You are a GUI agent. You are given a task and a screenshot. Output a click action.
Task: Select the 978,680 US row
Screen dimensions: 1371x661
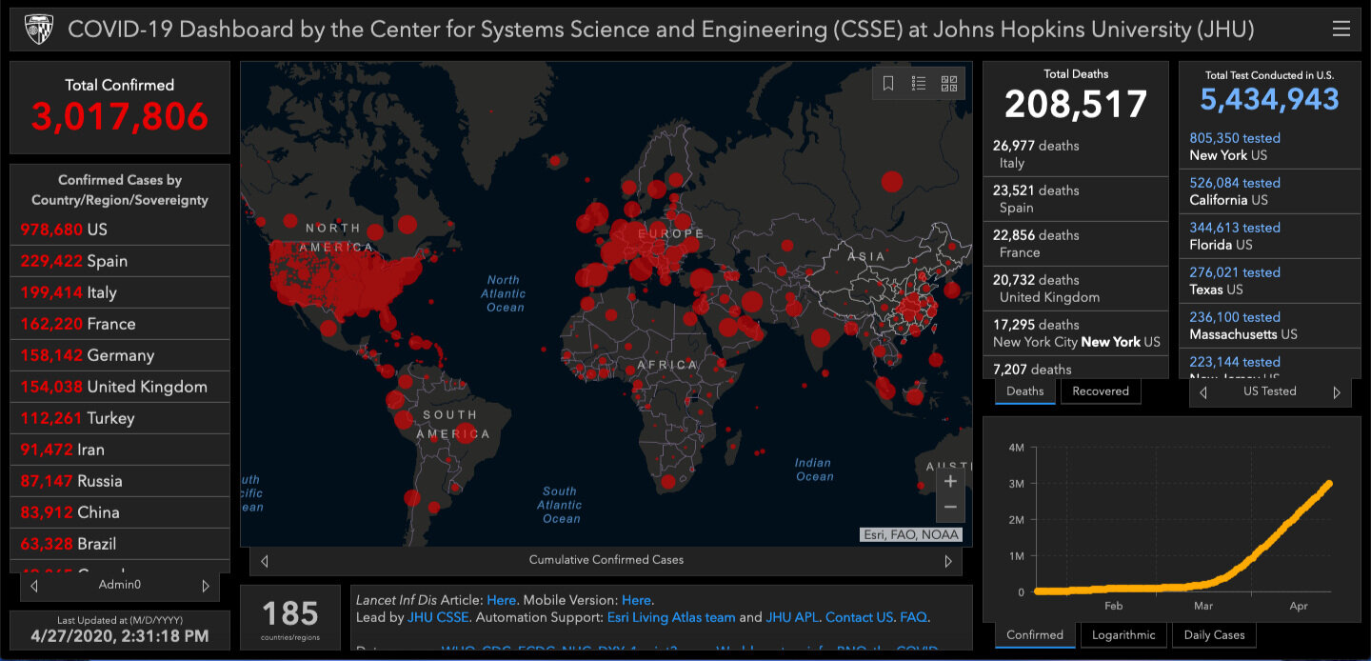(120, 230)
